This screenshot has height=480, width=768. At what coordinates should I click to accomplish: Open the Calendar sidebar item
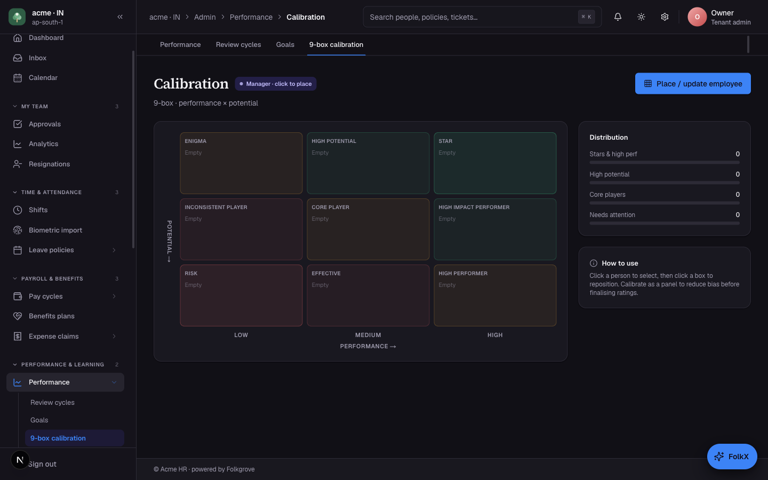pos(65,78)
